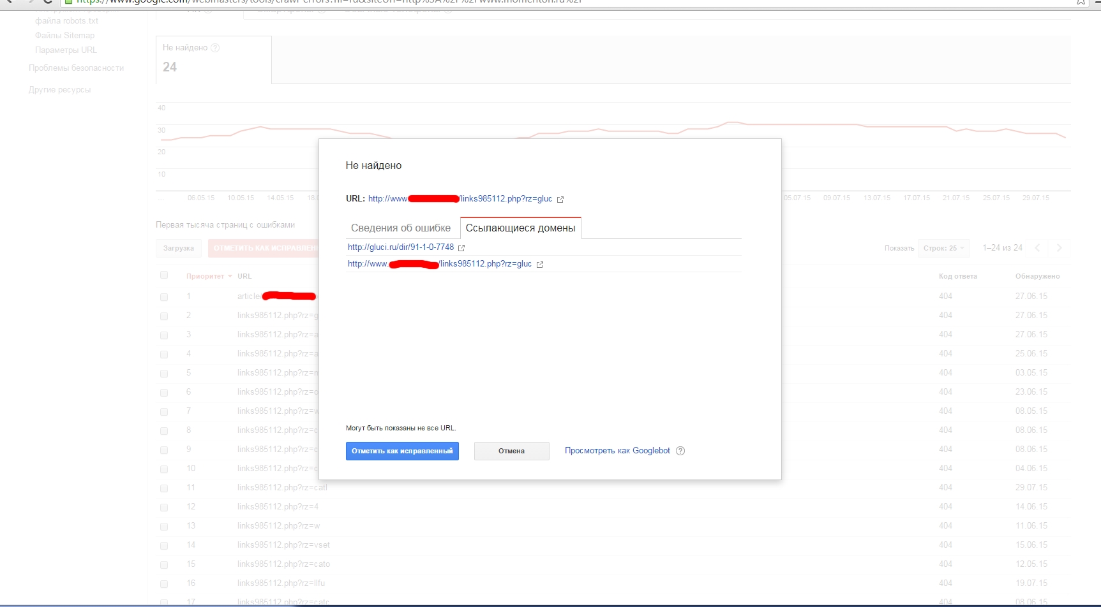Go to next page arrow in table pager

click(x=1059, y=248)
